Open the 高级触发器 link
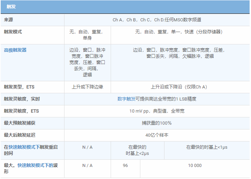Image resolution: width=251 pixels, height=179 pixels. pyautogui.click(x=15, y=50)
